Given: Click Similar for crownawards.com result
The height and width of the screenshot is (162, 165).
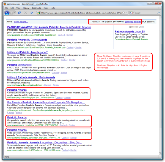Looking at the screenshot, I should point(78,48).
